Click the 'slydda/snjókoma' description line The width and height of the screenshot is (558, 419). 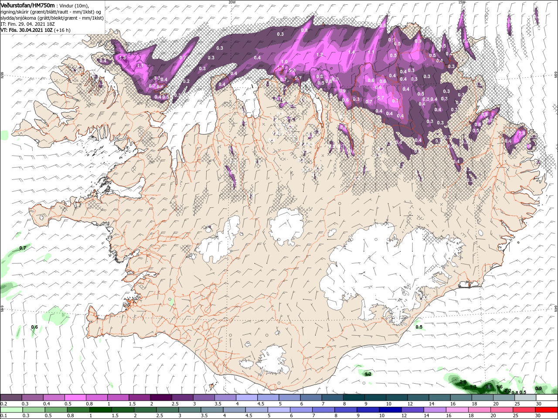[x=52, y=18]
